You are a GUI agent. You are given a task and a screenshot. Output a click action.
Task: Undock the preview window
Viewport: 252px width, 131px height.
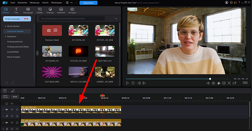(x=234, y=83)
